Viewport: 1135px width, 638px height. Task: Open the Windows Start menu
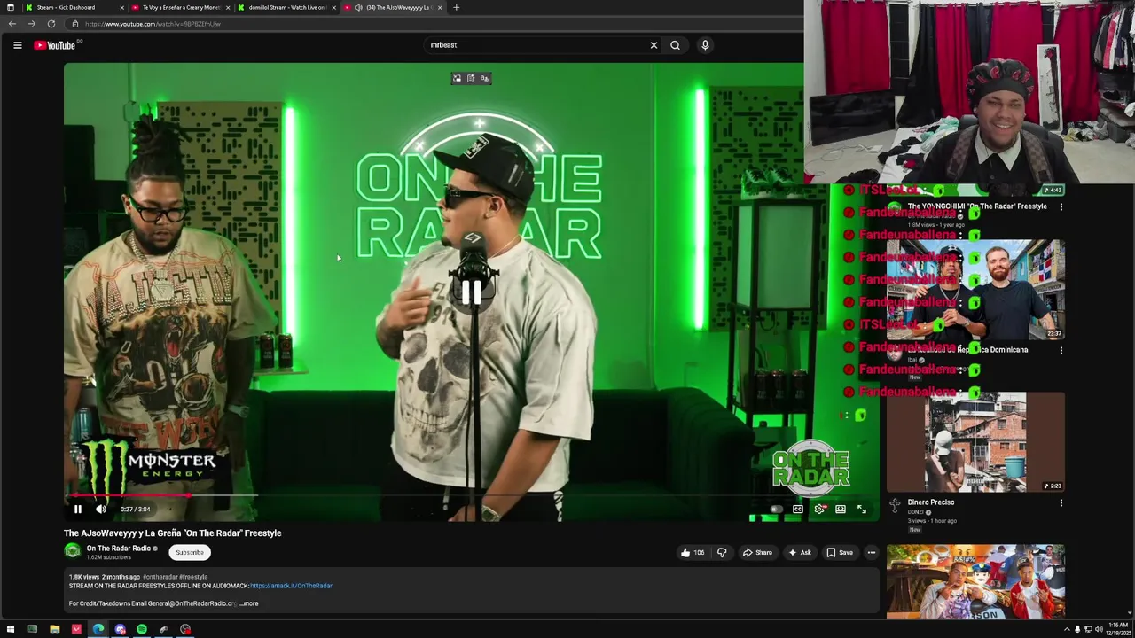tap(11, 629)
